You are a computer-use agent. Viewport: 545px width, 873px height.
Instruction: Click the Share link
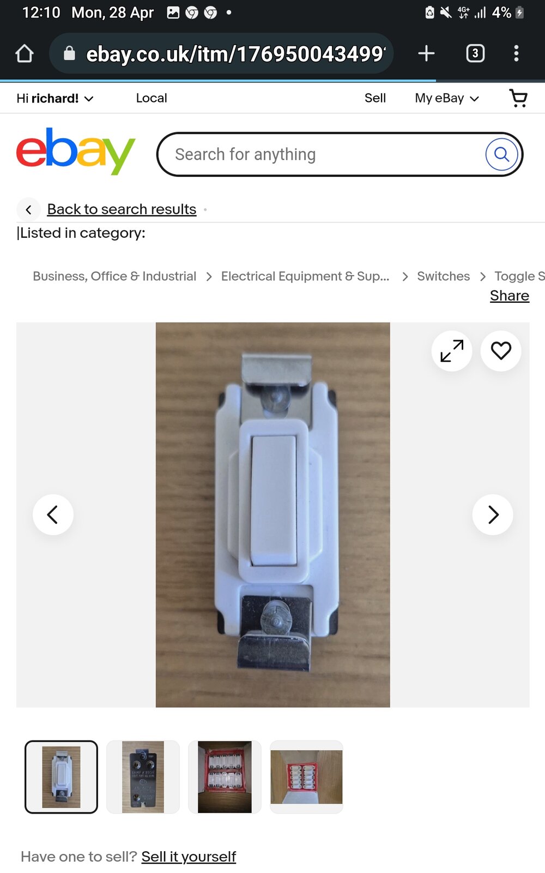[510, 296]
